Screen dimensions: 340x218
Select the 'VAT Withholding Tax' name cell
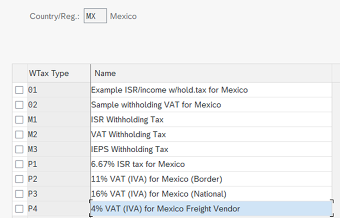coord(128,135)
